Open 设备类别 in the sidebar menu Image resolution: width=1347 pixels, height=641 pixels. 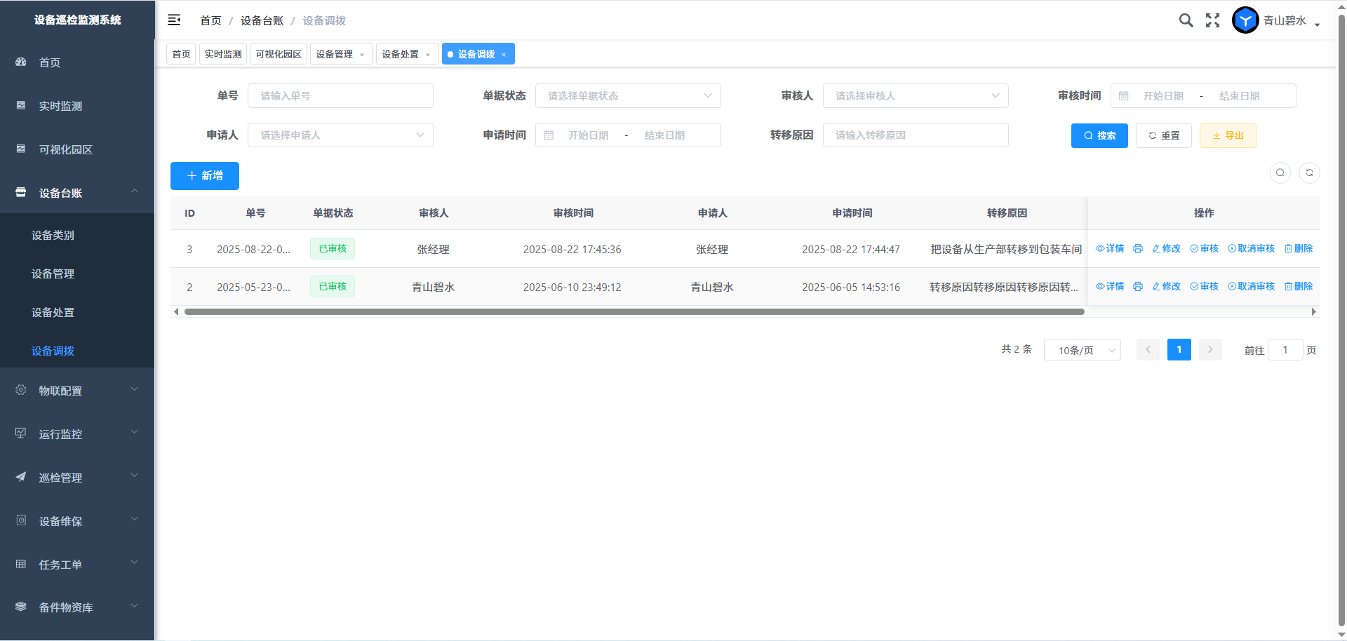53,236
